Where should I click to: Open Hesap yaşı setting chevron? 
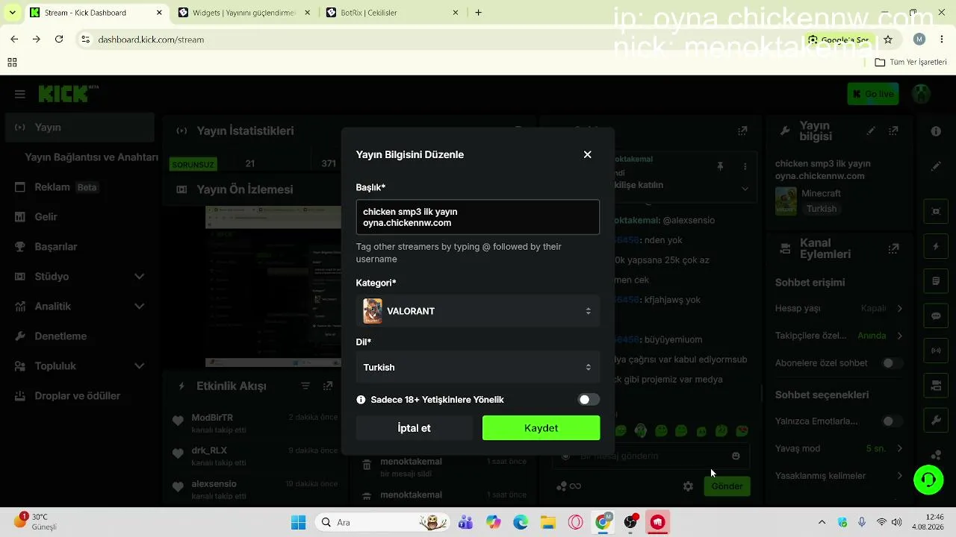pos(899,308)
